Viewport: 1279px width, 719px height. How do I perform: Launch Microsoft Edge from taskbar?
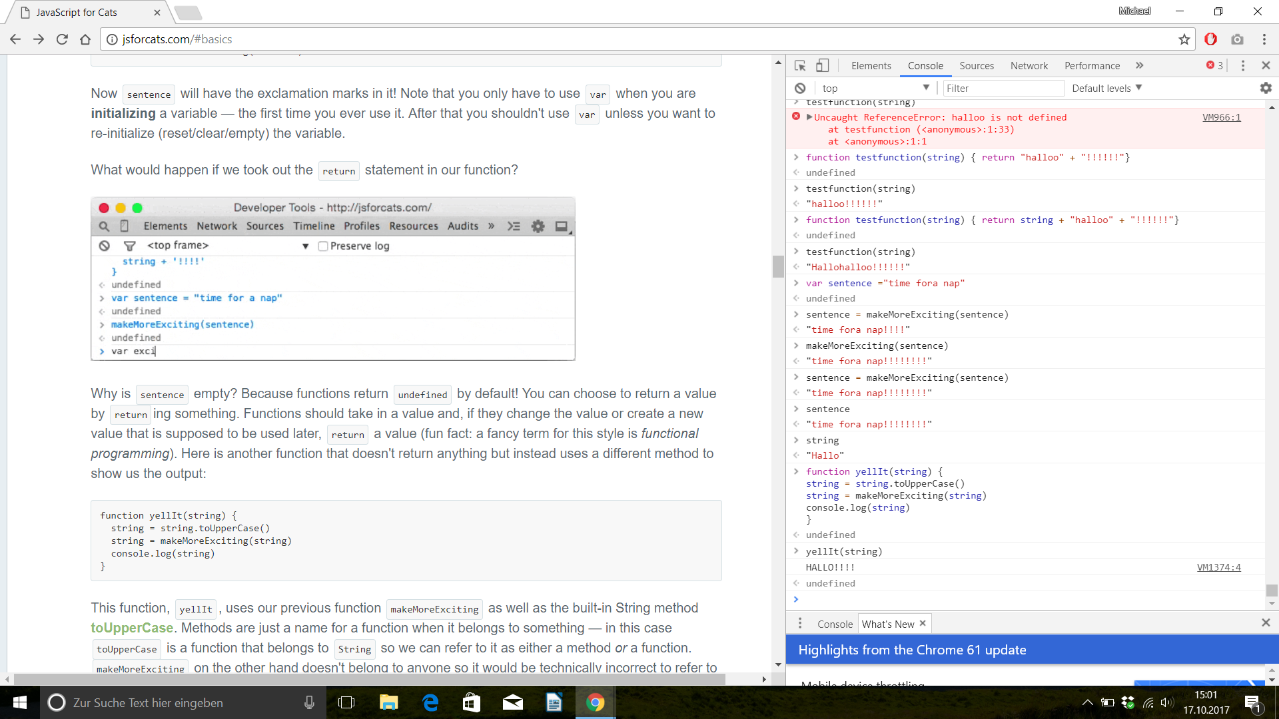430,702
